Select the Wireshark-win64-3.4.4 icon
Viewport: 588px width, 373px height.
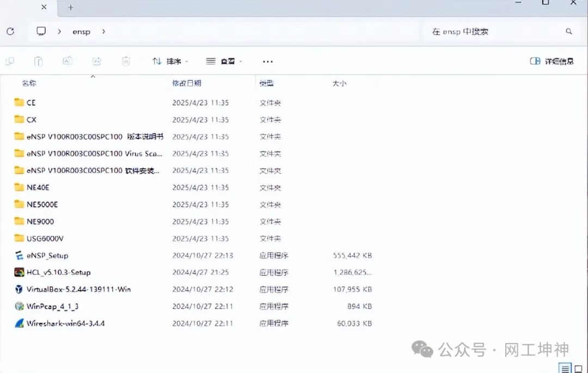pos(19,323)
